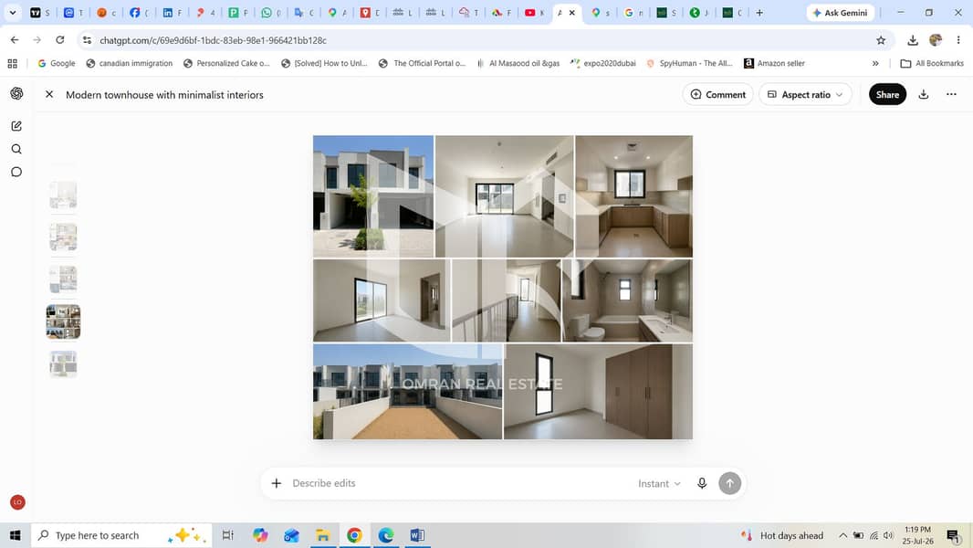This screenshot has height=548, width=973.
Task: Click the townhouse collage image preview
Action: point(503,288)
